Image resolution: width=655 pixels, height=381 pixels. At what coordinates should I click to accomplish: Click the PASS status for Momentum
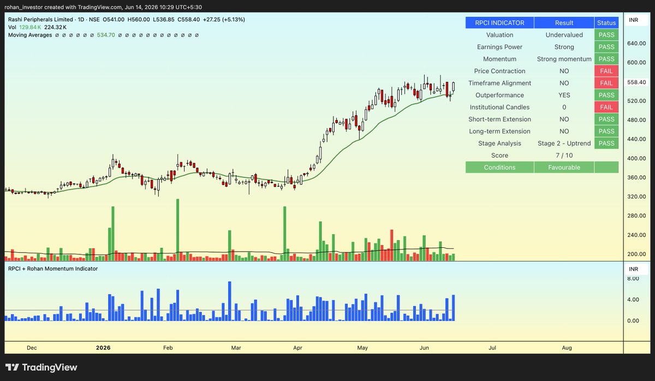606,59
